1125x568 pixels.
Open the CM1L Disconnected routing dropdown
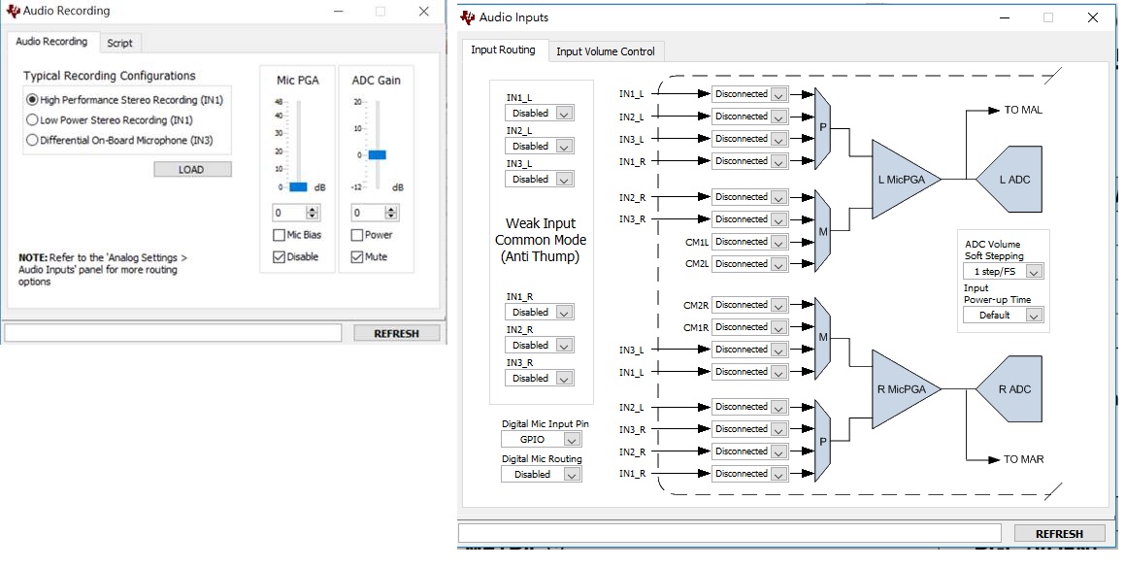click(x=749, y=242)
